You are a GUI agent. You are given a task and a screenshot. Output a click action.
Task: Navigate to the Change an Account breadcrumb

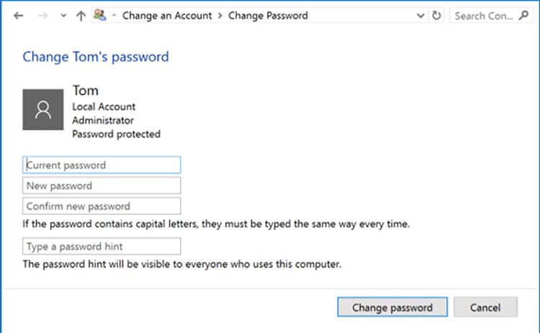pyautogui.click(x=167, y=16)
